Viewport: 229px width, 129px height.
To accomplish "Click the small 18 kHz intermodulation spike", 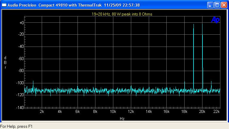I will click(x=185, y=85).
